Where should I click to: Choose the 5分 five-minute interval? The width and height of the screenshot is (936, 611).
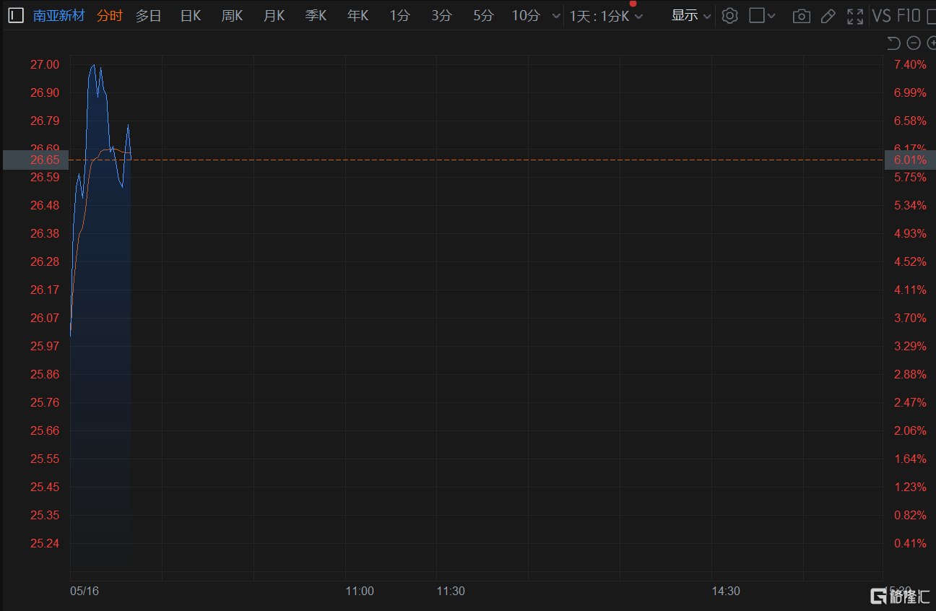[x=483, y=15]
